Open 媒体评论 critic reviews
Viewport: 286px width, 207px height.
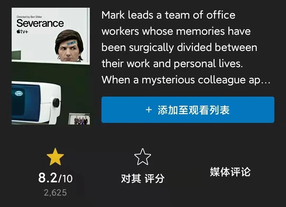[230, 172]
